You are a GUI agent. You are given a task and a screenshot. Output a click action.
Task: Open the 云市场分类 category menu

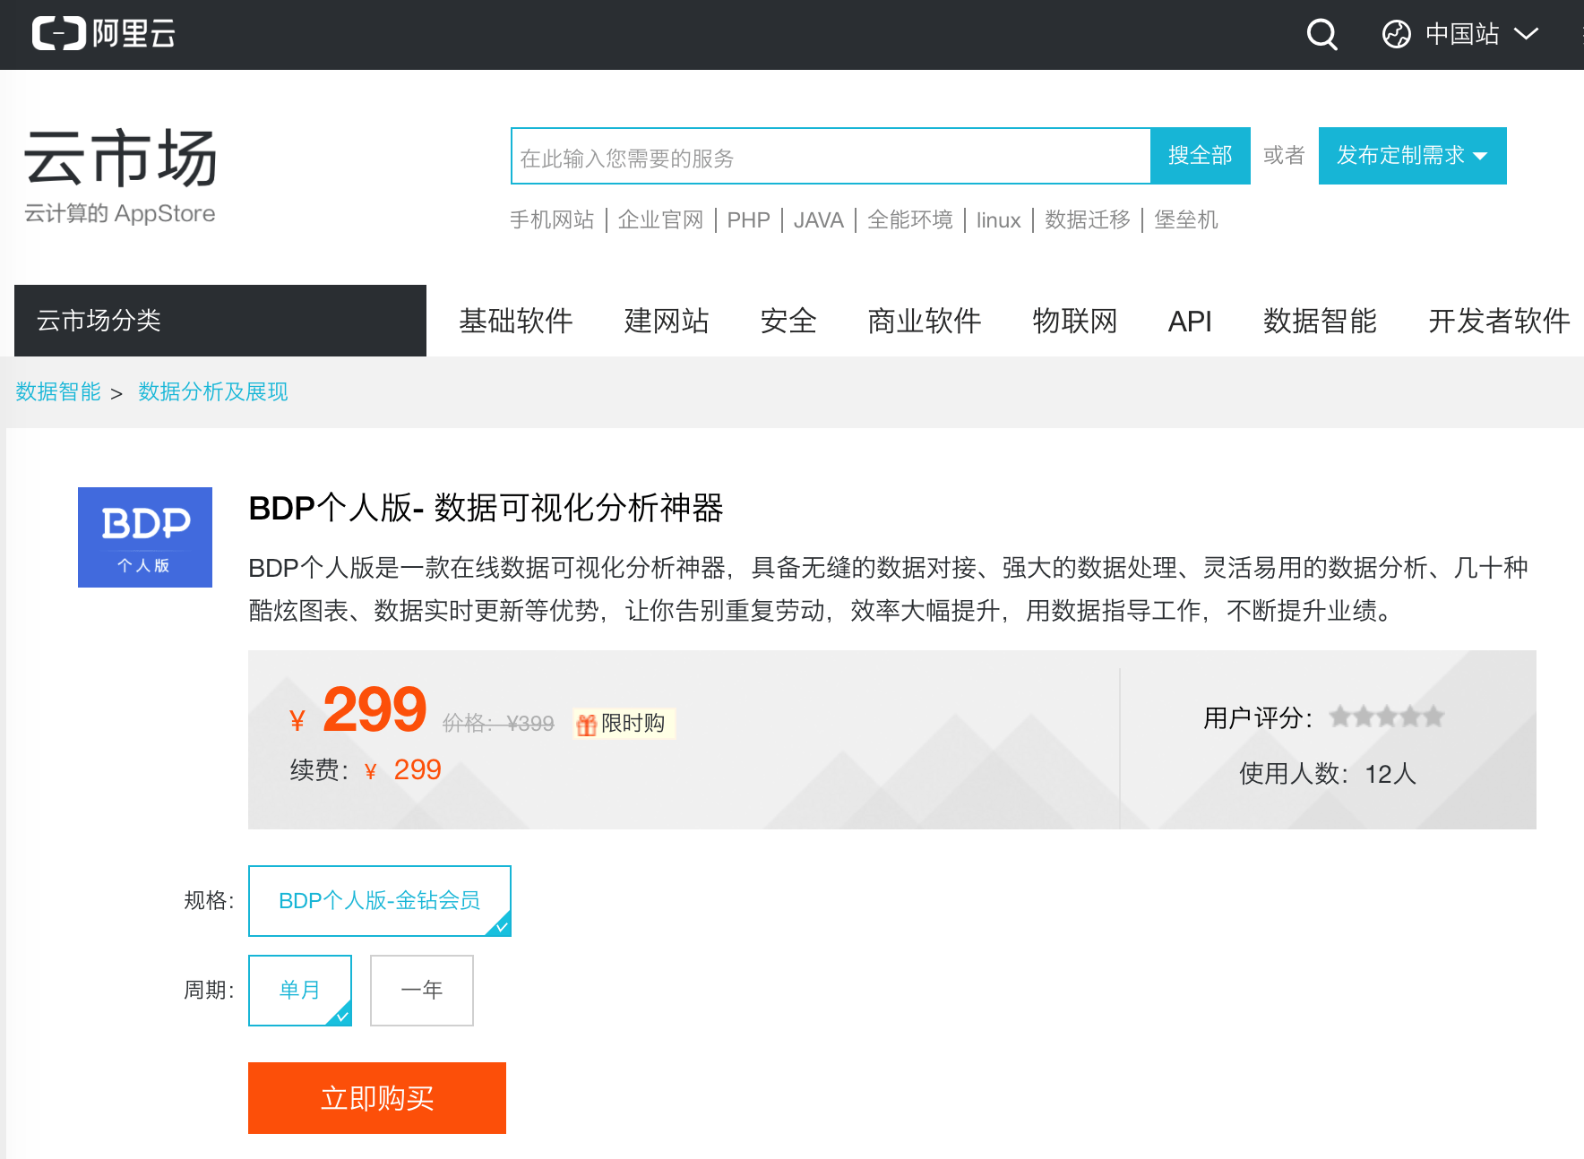(x=220, y=321)
